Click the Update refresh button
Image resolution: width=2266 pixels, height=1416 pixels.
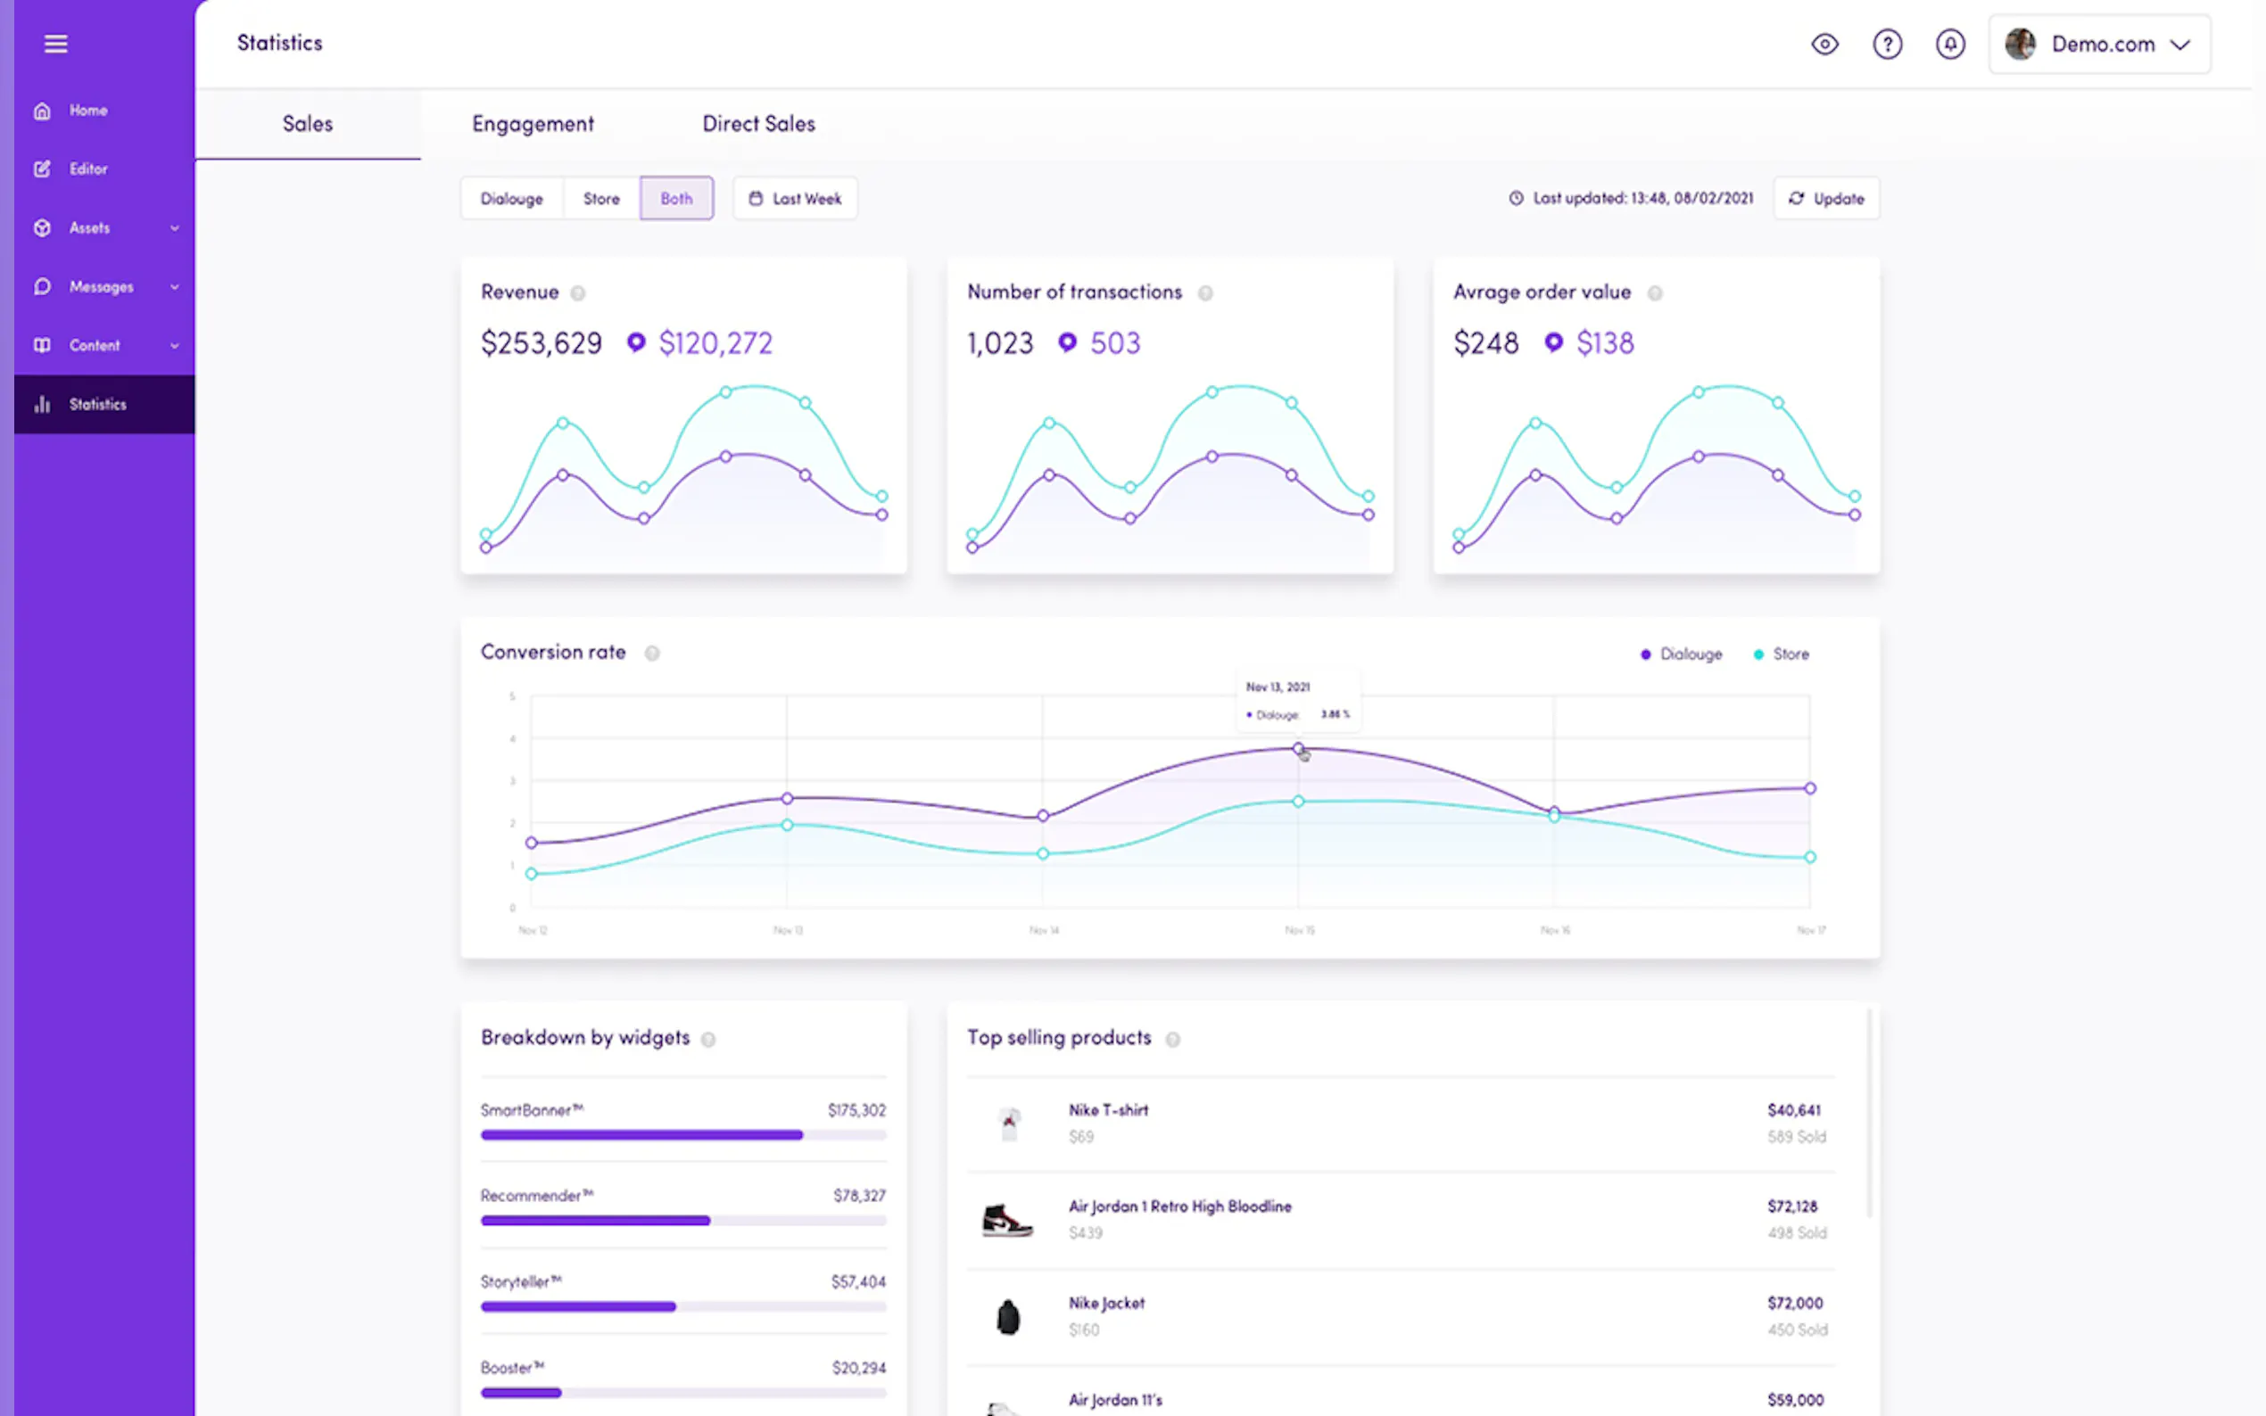point(1825,199)
